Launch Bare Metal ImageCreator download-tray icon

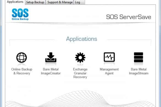(51, 57)
